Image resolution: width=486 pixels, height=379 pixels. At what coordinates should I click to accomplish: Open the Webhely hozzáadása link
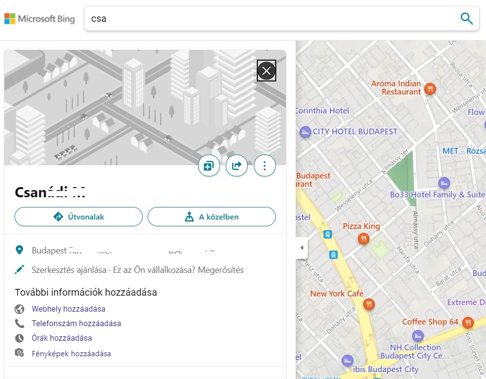68,309
